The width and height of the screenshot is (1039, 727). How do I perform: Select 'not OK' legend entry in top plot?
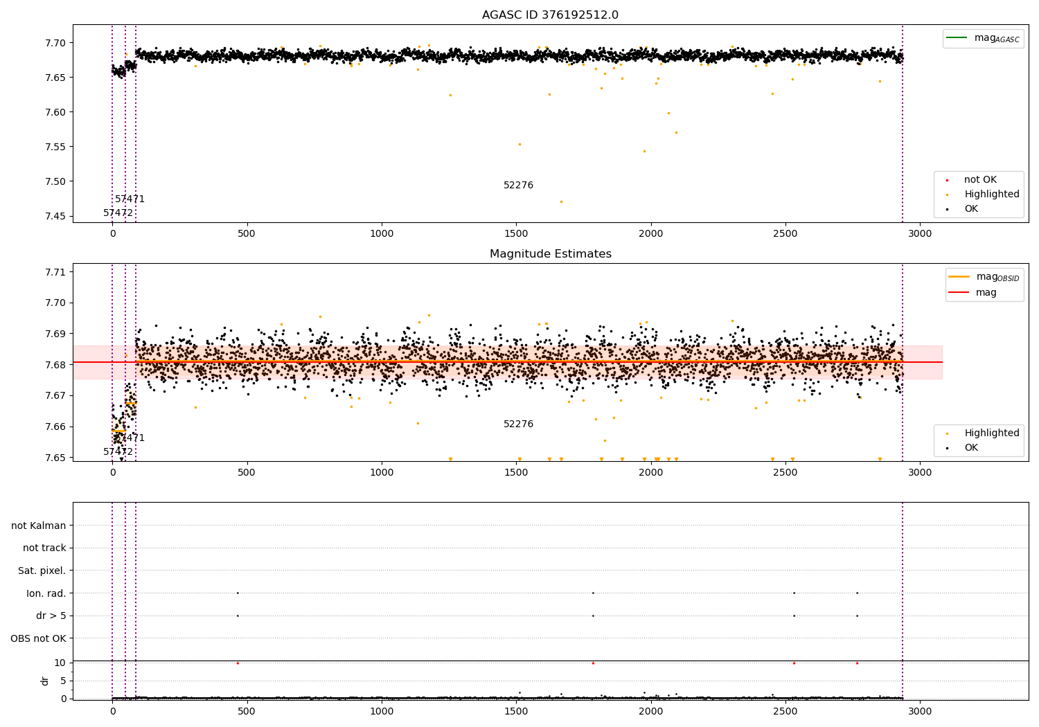pyautogui.click(x=980, y=180)
